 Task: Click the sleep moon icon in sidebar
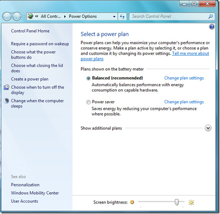7,101
